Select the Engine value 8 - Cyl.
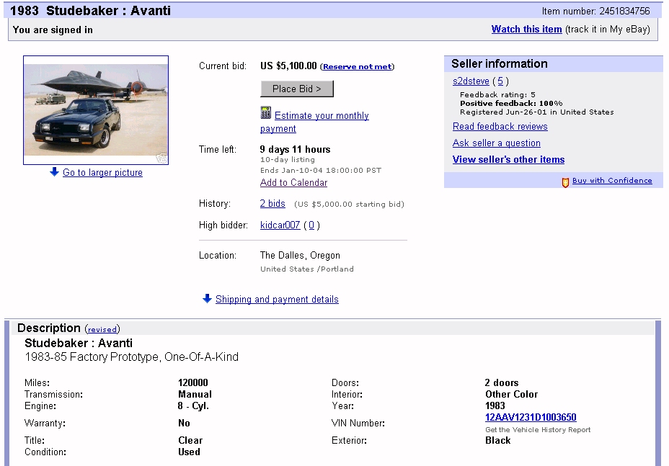 [193, 405]
